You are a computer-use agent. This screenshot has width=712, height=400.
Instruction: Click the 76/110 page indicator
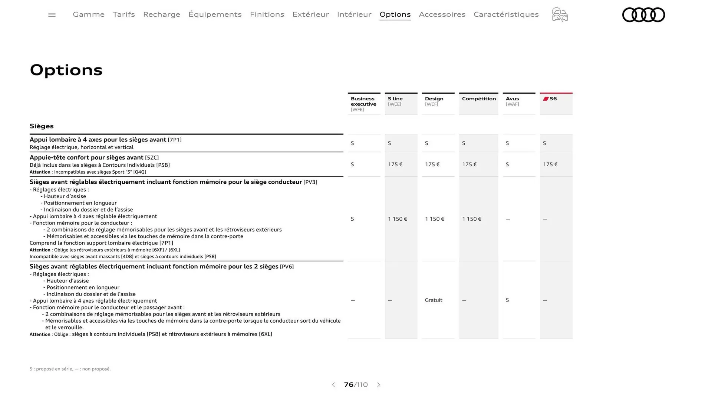355,385
